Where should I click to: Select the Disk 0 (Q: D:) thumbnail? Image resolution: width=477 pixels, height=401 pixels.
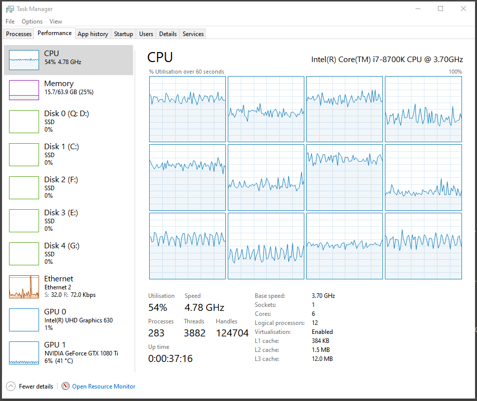[x=24, y=122]
